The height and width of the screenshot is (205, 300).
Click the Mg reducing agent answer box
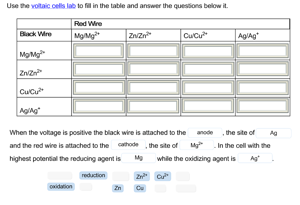[139, 158]
